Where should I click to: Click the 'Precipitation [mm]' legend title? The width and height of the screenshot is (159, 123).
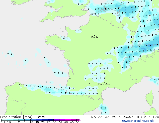[x=16, y=117]
